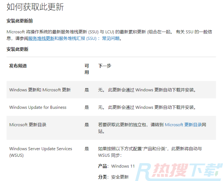
Task: Open the 服务堆栈汇报 (SSU)：常见问题 link
Action: 89,38
